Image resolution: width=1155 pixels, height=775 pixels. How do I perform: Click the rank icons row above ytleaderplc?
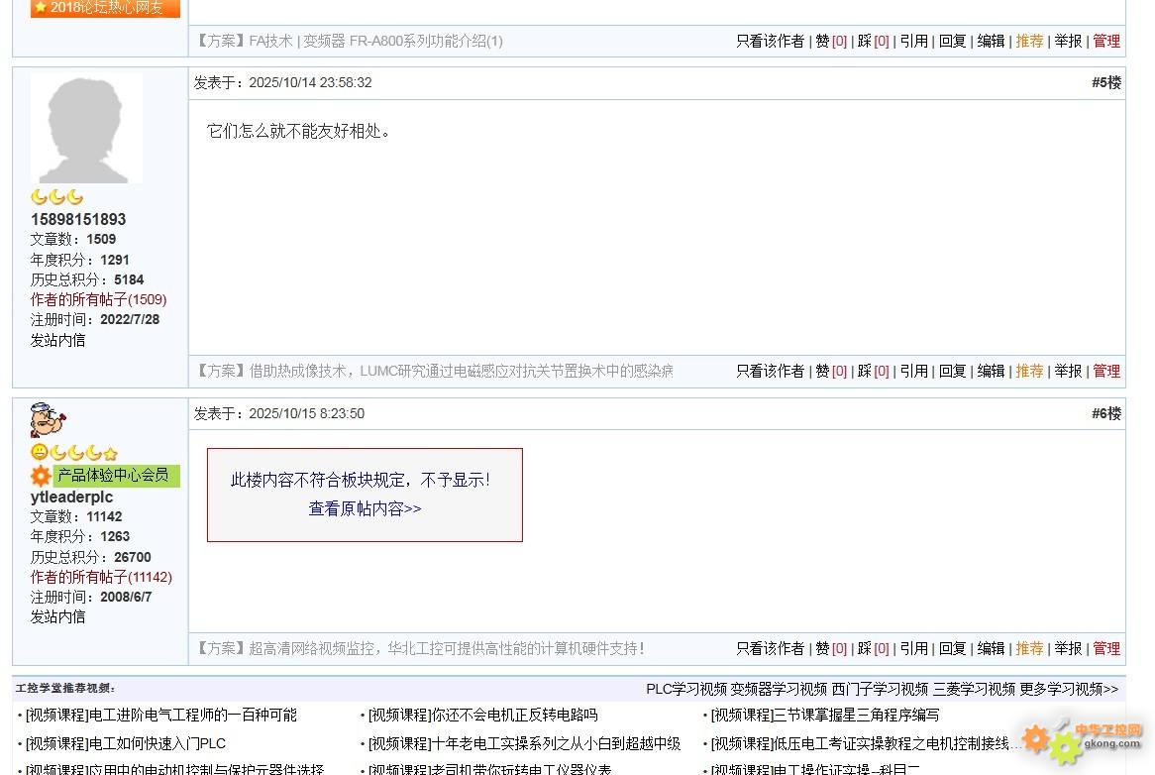(x=74, y=453)
